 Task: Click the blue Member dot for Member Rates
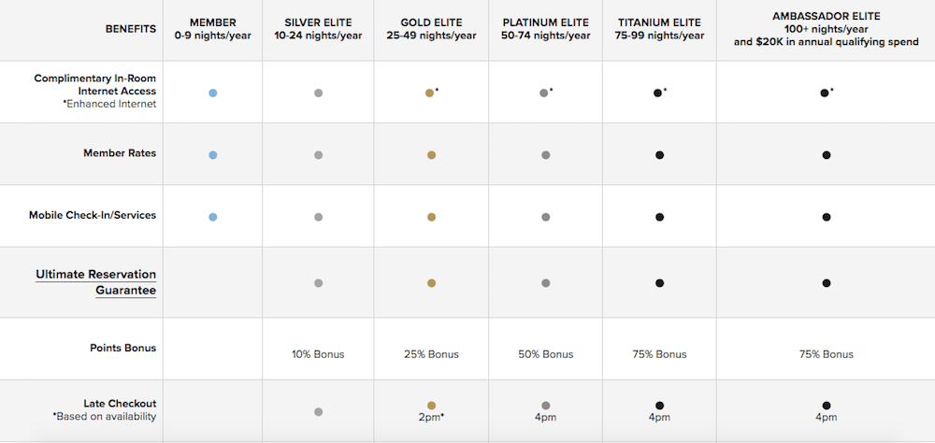tap(213, 155)
